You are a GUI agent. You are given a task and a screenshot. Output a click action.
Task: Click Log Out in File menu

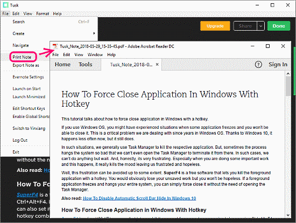tap(20, 140)
